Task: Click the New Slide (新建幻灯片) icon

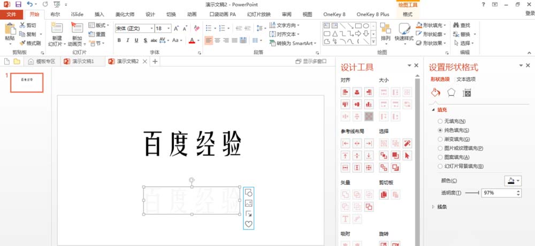Action: coord(57,29)
